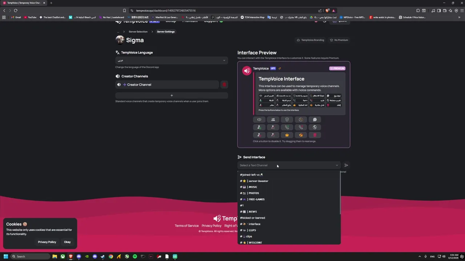Screen dimensions: 465x261
Task: Click the browser reload icon
Action: click(16, 11)
